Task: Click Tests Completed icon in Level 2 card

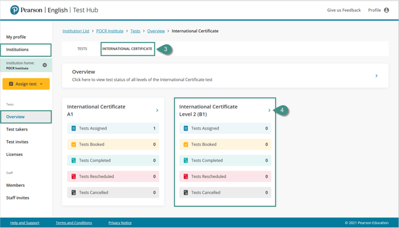Action: click(x=186, y=161)
